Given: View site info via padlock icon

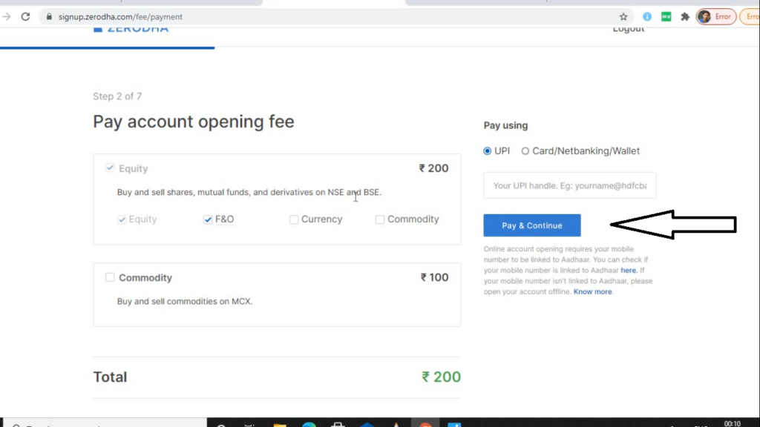Looking at the screenshot, I should click(x=49, y=16).
